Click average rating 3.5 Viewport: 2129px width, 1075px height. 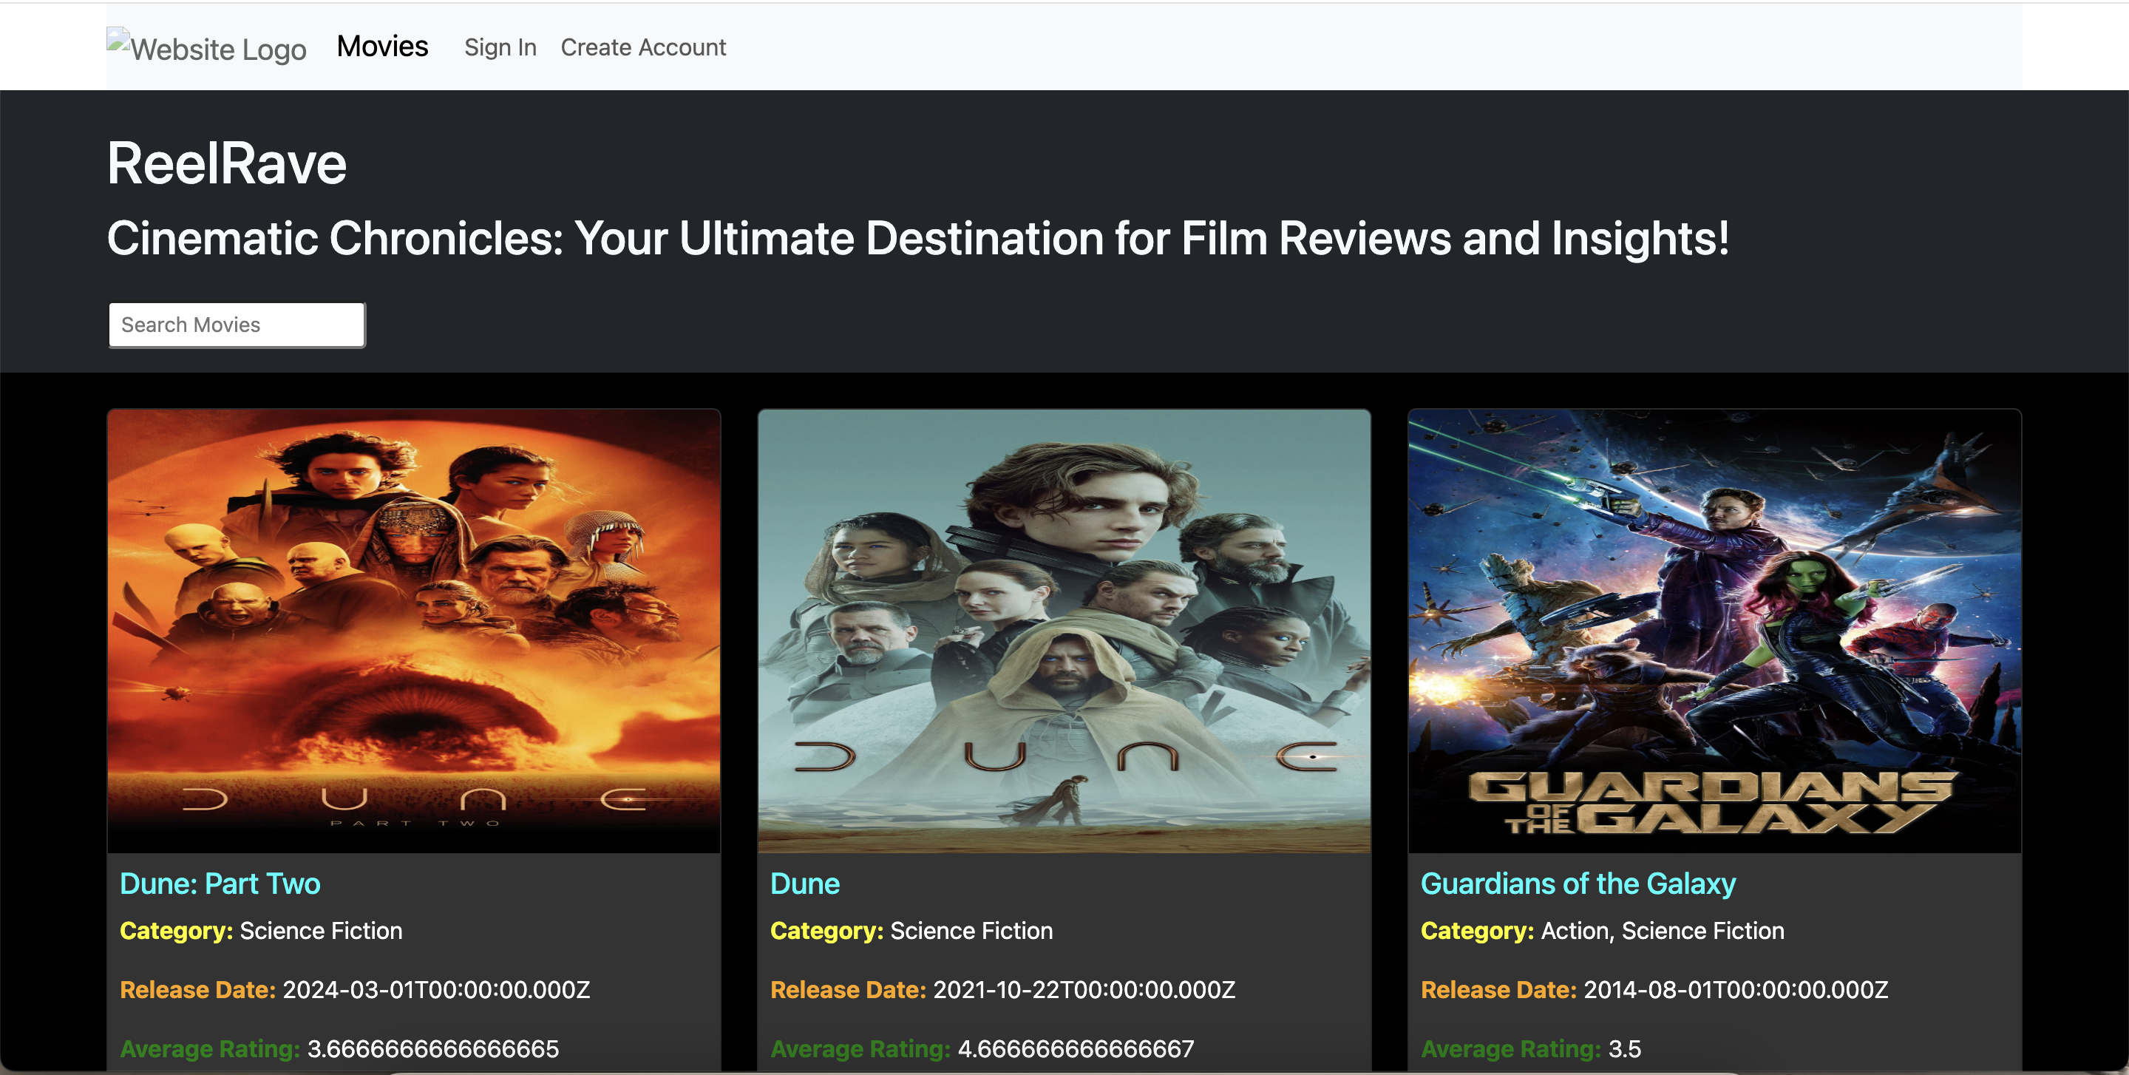click(x=1624, y=1048)
